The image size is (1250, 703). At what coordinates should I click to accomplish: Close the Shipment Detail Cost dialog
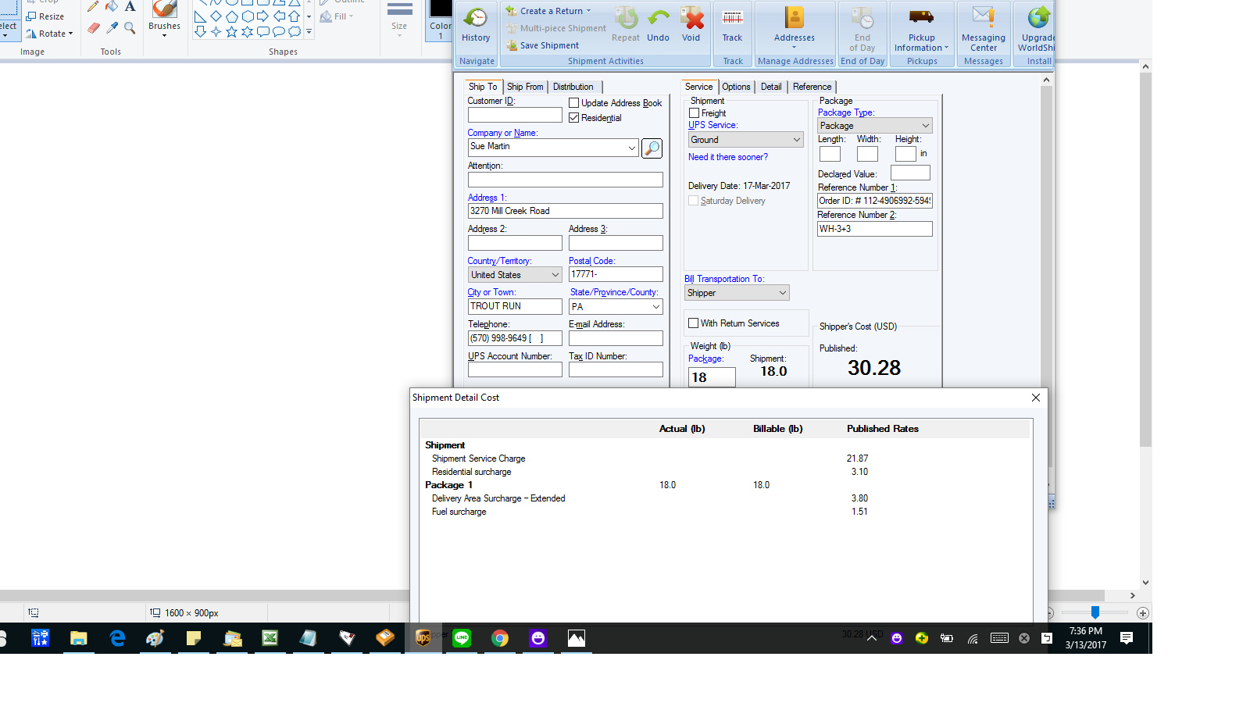(1035, 398)
